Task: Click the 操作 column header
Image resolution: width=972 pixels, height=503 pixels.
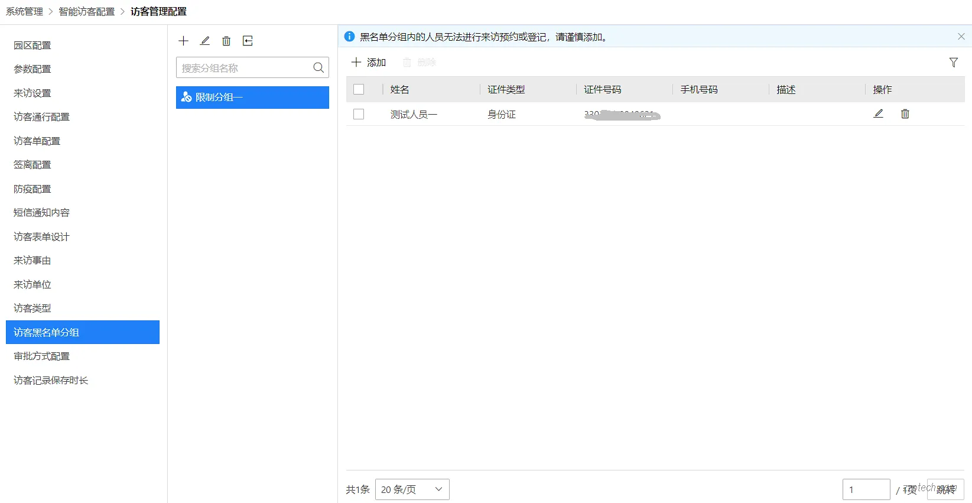Action: point(882,89)
